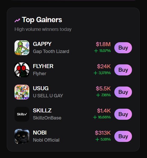Click the $1.8M GAPPY market cap
This screenshot has width=147, height=158.
point(103,44)
